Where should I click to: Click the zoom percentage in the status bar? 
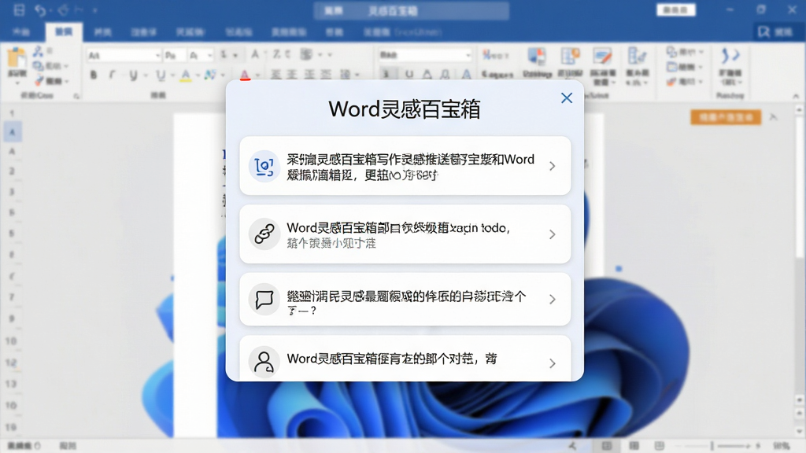[781, 447]
